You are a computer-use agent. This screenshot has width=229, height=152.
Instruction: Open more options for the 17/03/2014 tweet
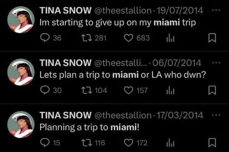pos(216,115)
